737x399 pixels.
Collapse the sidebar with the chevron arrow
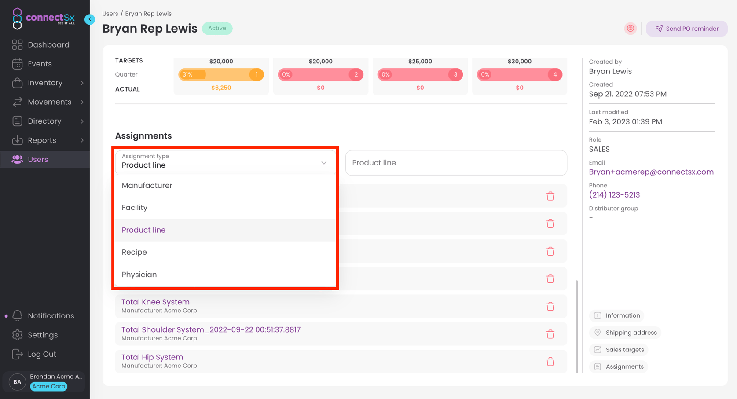(x=90, y=19)
